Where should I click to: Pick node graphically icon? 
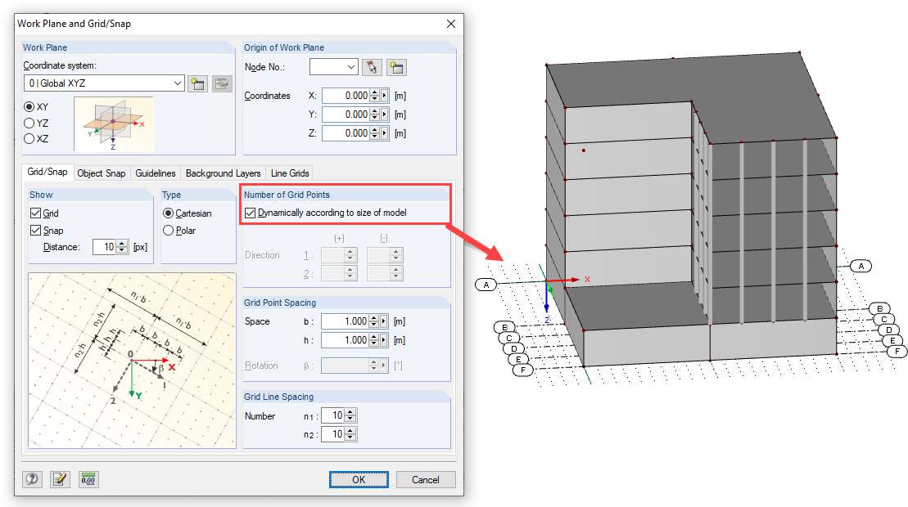(x=372, y=67)
